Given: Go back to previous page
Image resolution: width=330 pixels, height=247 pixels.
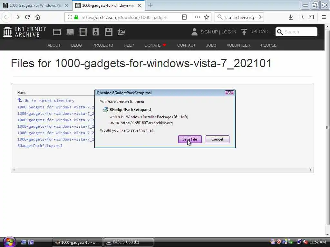Looking at the screenshot, I should [x=6, y=17].
